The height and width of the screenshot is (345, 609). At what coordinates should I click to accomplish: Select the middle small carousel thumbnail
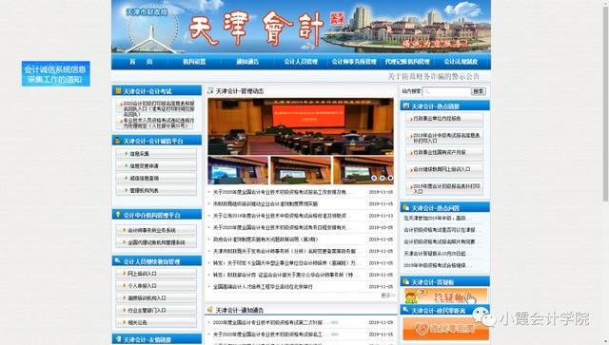tap(301, 170)
